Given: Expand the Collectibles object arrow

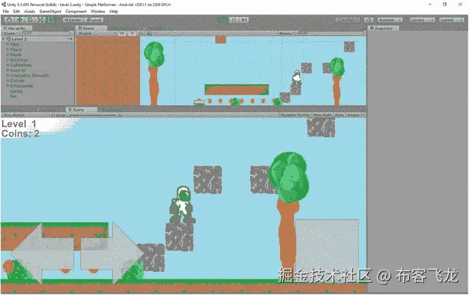Looking at the screenshot, I should [x=8, y=65].
